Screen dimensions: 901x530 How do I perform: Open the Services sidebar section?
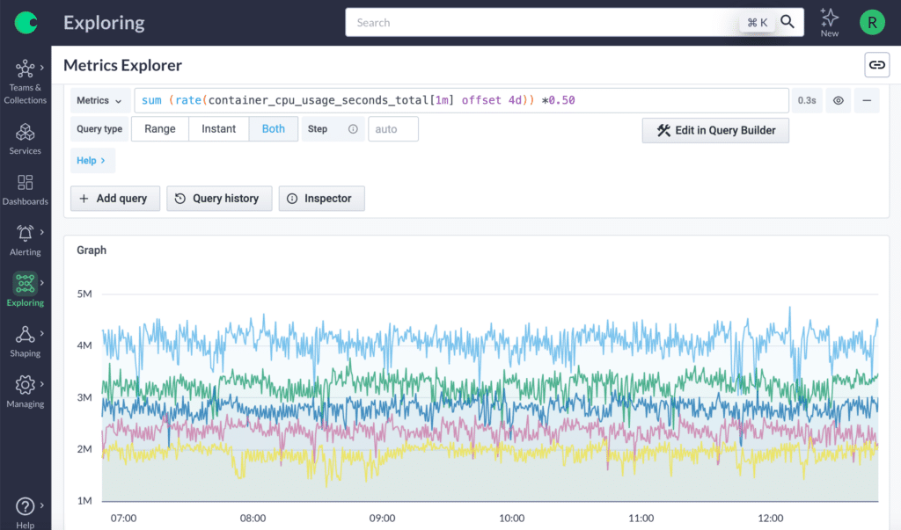click(26, 138)
